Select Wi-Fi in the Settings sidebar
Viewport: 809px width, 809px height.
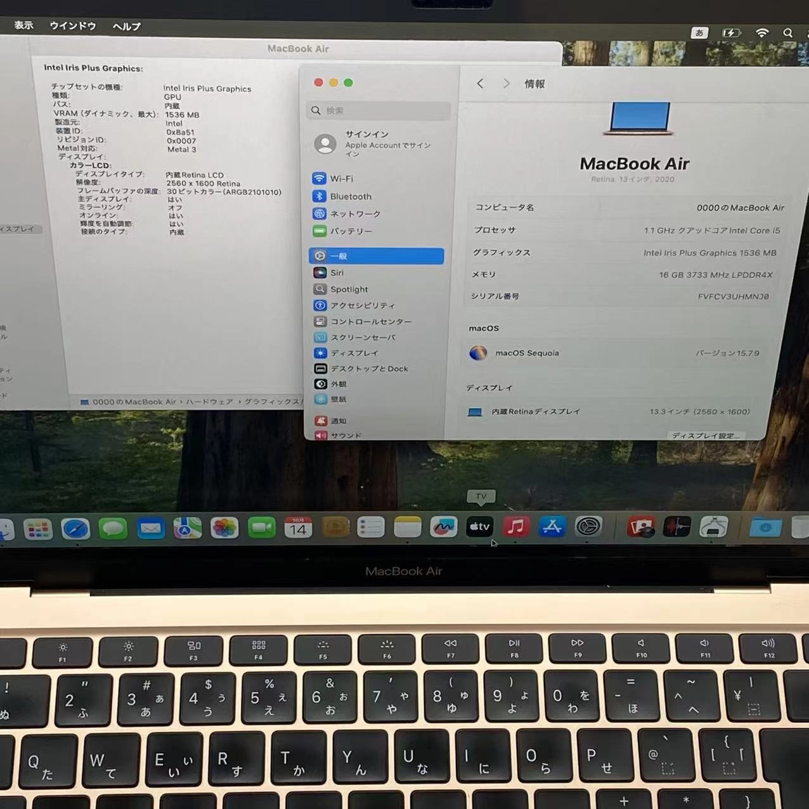(x=378, y=179)
